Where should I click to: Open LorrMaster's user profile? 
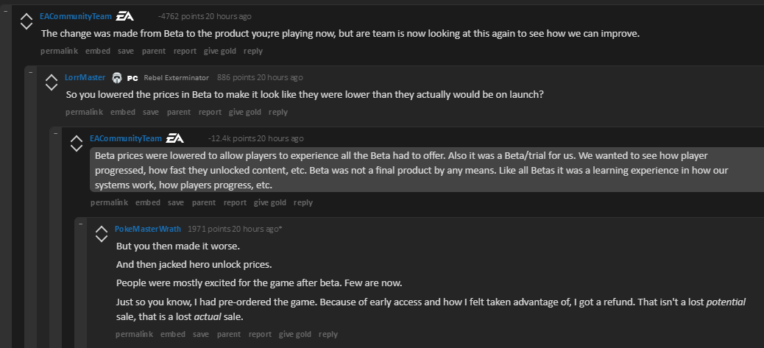coord(85,77)
